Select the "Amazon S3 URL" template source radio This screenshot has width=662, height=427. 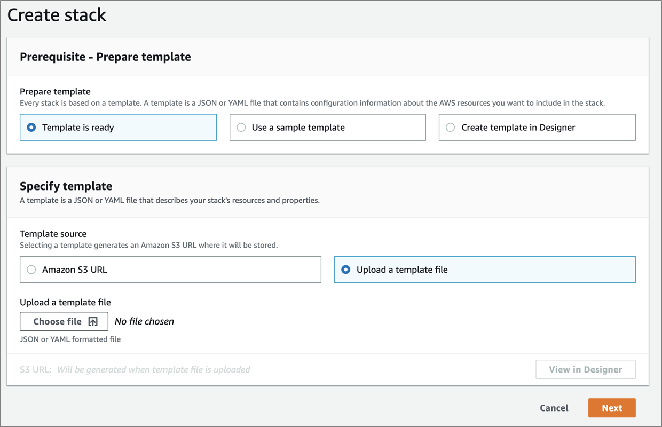[x=31, y=270]
